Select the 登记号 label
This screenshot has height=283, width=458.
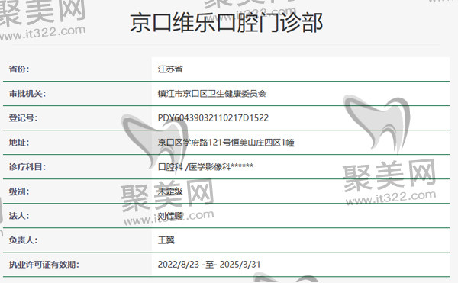coord(23,118)
